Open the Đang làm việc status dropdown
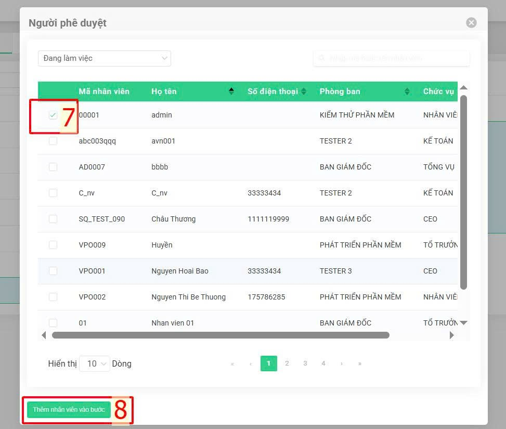The height and width of the screenshot is (429, 506). pyautogui.click(x=104, y=58)
